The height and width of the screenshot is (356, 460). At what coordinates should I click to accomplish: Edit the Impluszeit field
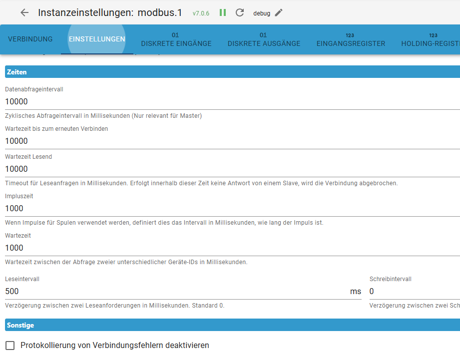coord(232,209)
